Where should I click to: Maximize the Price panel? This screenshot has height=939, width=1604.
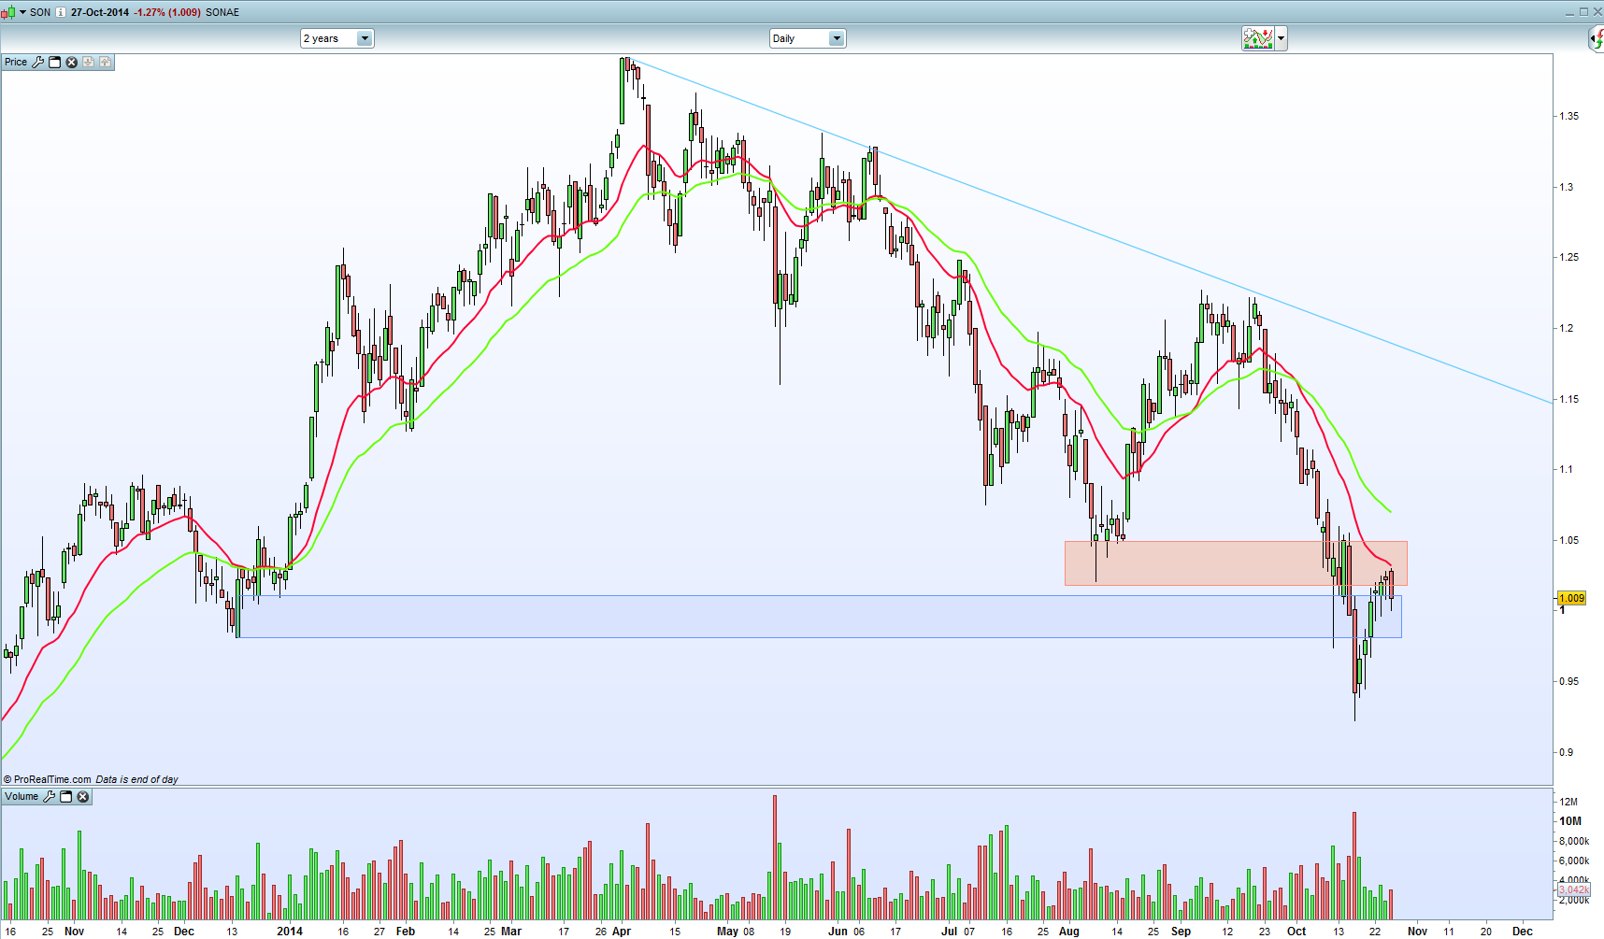55,62
